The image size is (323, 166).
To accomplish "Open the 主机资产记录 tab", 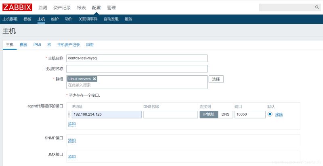I will click(68, 45).
